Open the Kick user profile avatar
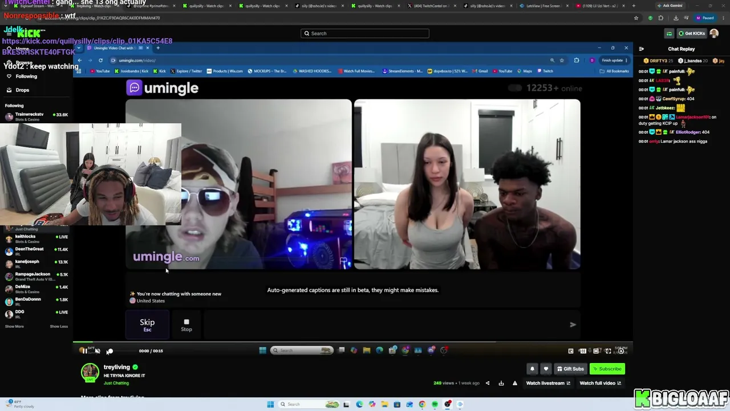Image resolution: width=730 pixels, height=411 pixels. (x=714, y=33)
